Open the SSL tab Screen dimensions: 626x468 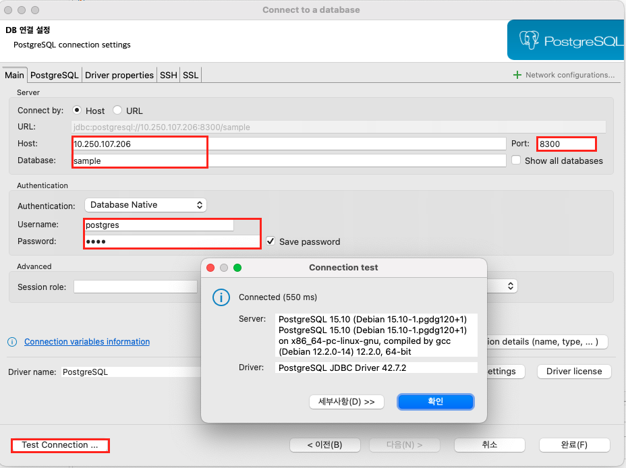(x=190, y=75)
